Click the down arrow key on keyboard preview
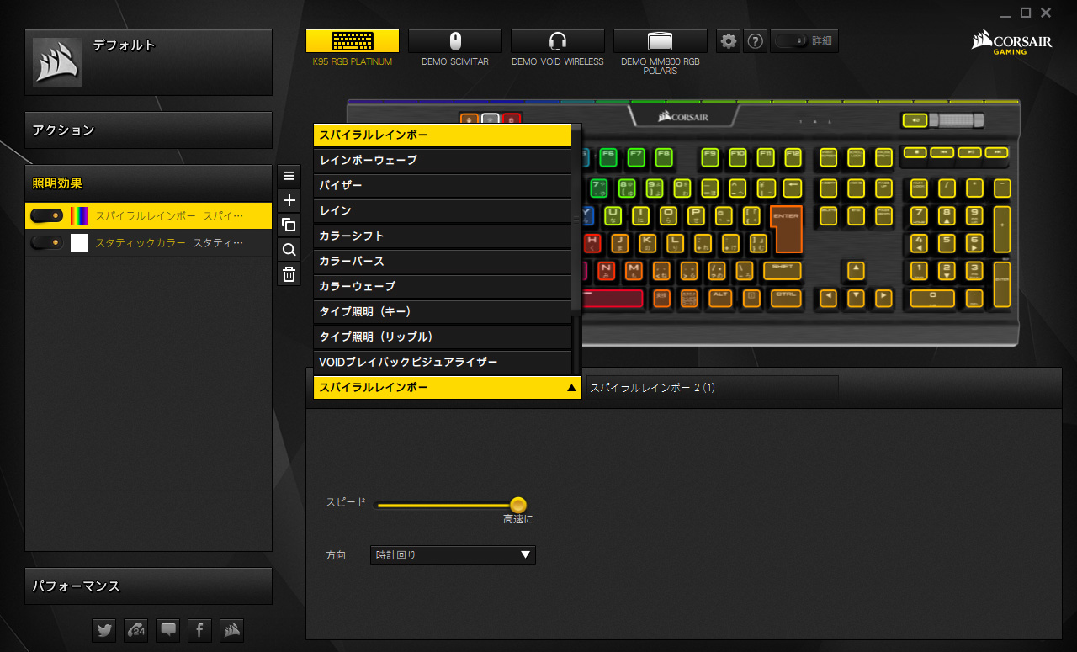Screen dimensions: 1077x652 click(856, 297)
